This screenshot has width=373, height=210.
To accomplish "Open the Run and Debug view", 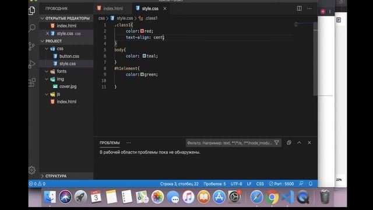I will coord(32,64).
